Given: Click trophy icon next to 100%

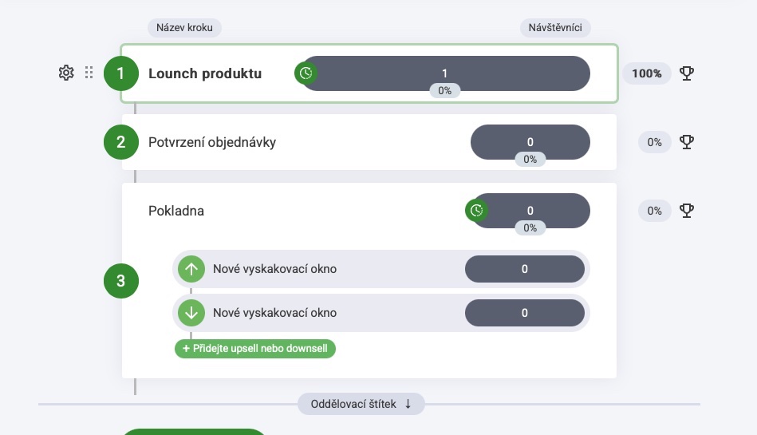Looking at the screenshot, I should coord(687,73).
